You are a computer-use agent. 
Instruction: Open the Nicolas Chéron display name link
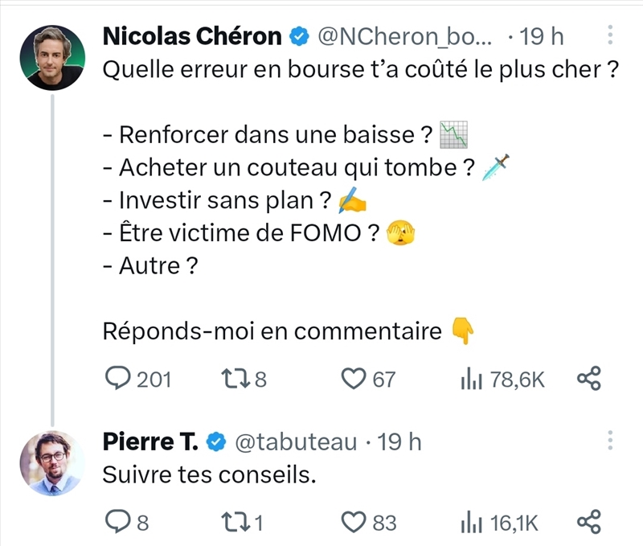coord(192,37)
